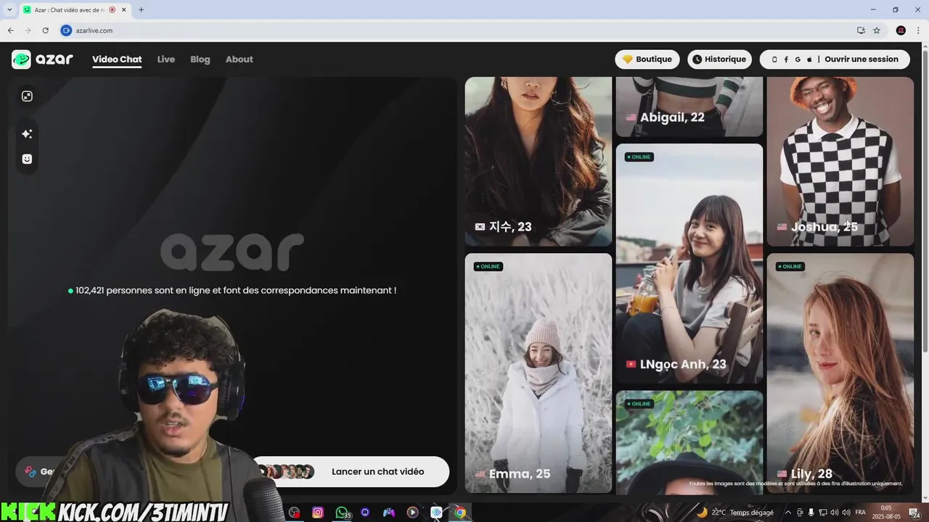Image resolution: width=929 pixels, height=522 pixels.
Task: Open Chrome from the taskbar
Action: [x=460, y=513]
